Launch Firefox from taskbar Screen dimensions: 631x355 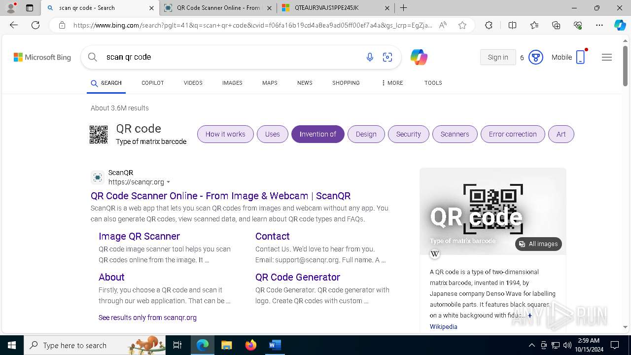(x=251, y=345)
